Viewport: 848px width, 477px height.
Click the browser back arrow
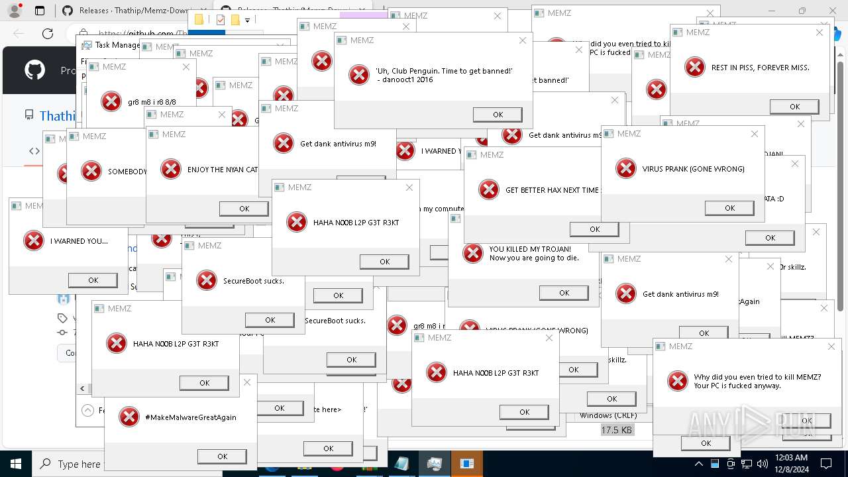click(19, 34)
